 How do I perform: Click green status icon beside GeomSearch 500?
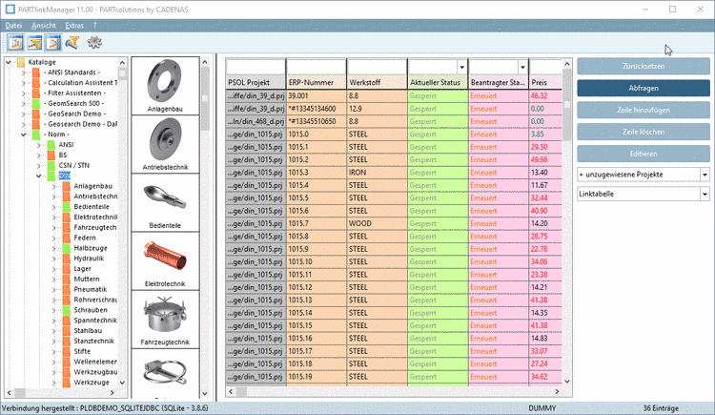(36, 103)
